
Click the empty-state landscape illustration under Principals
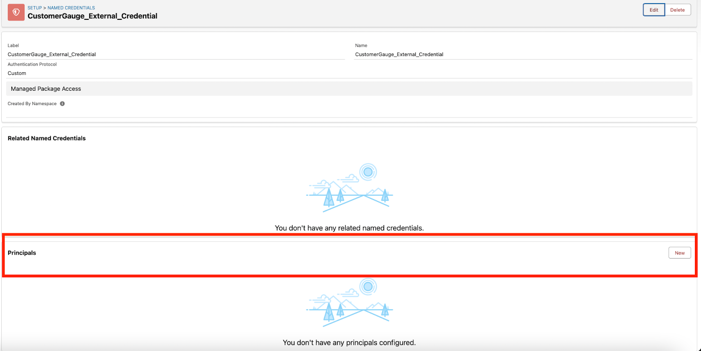[349, 303]
